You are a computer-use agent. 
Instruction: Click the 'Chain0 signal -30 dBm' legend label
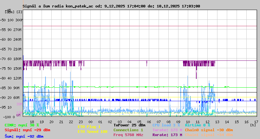(x=209, y=130)
